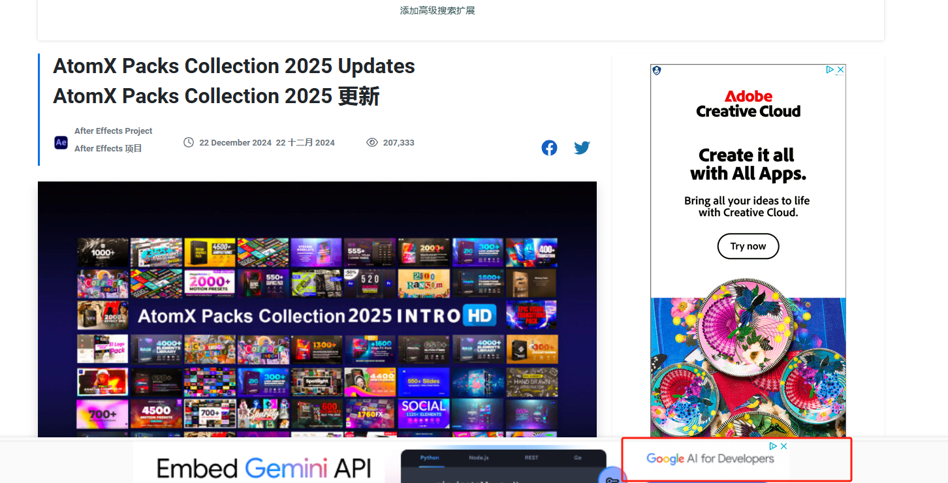This screenshot has width=948, height=483.
Task: Share the post on Twitter
Action: click(582, 148)
